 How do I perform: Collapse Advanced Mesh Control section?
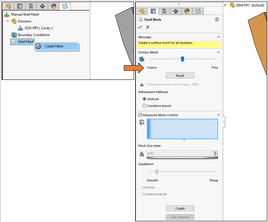point(218,115)
